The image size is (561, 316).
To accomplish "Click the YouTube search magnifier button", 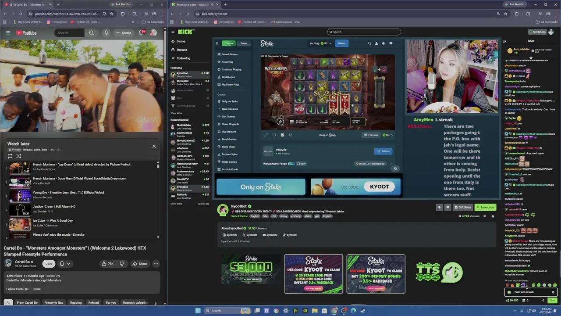I will tap(91, 33).
